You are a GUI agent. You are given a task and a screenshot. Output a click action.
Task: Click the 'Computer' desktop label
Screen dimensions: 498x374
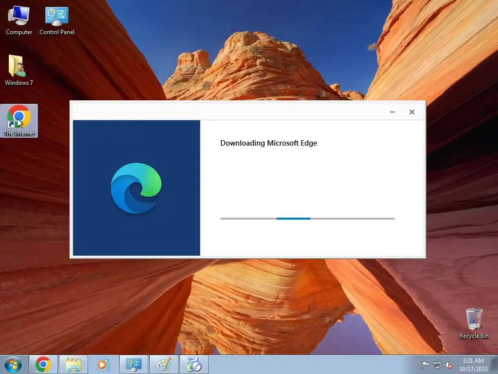coord(19,32)
